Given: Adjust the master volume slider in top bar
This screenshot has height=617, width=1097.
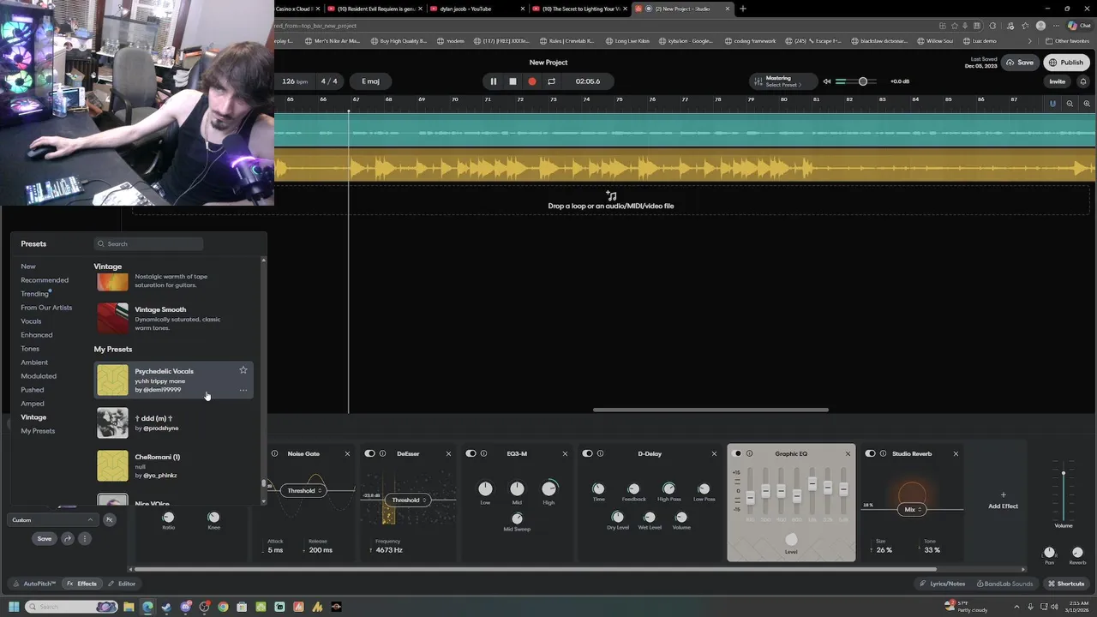Looking at the screenshot, I should (x=863, y=81).
